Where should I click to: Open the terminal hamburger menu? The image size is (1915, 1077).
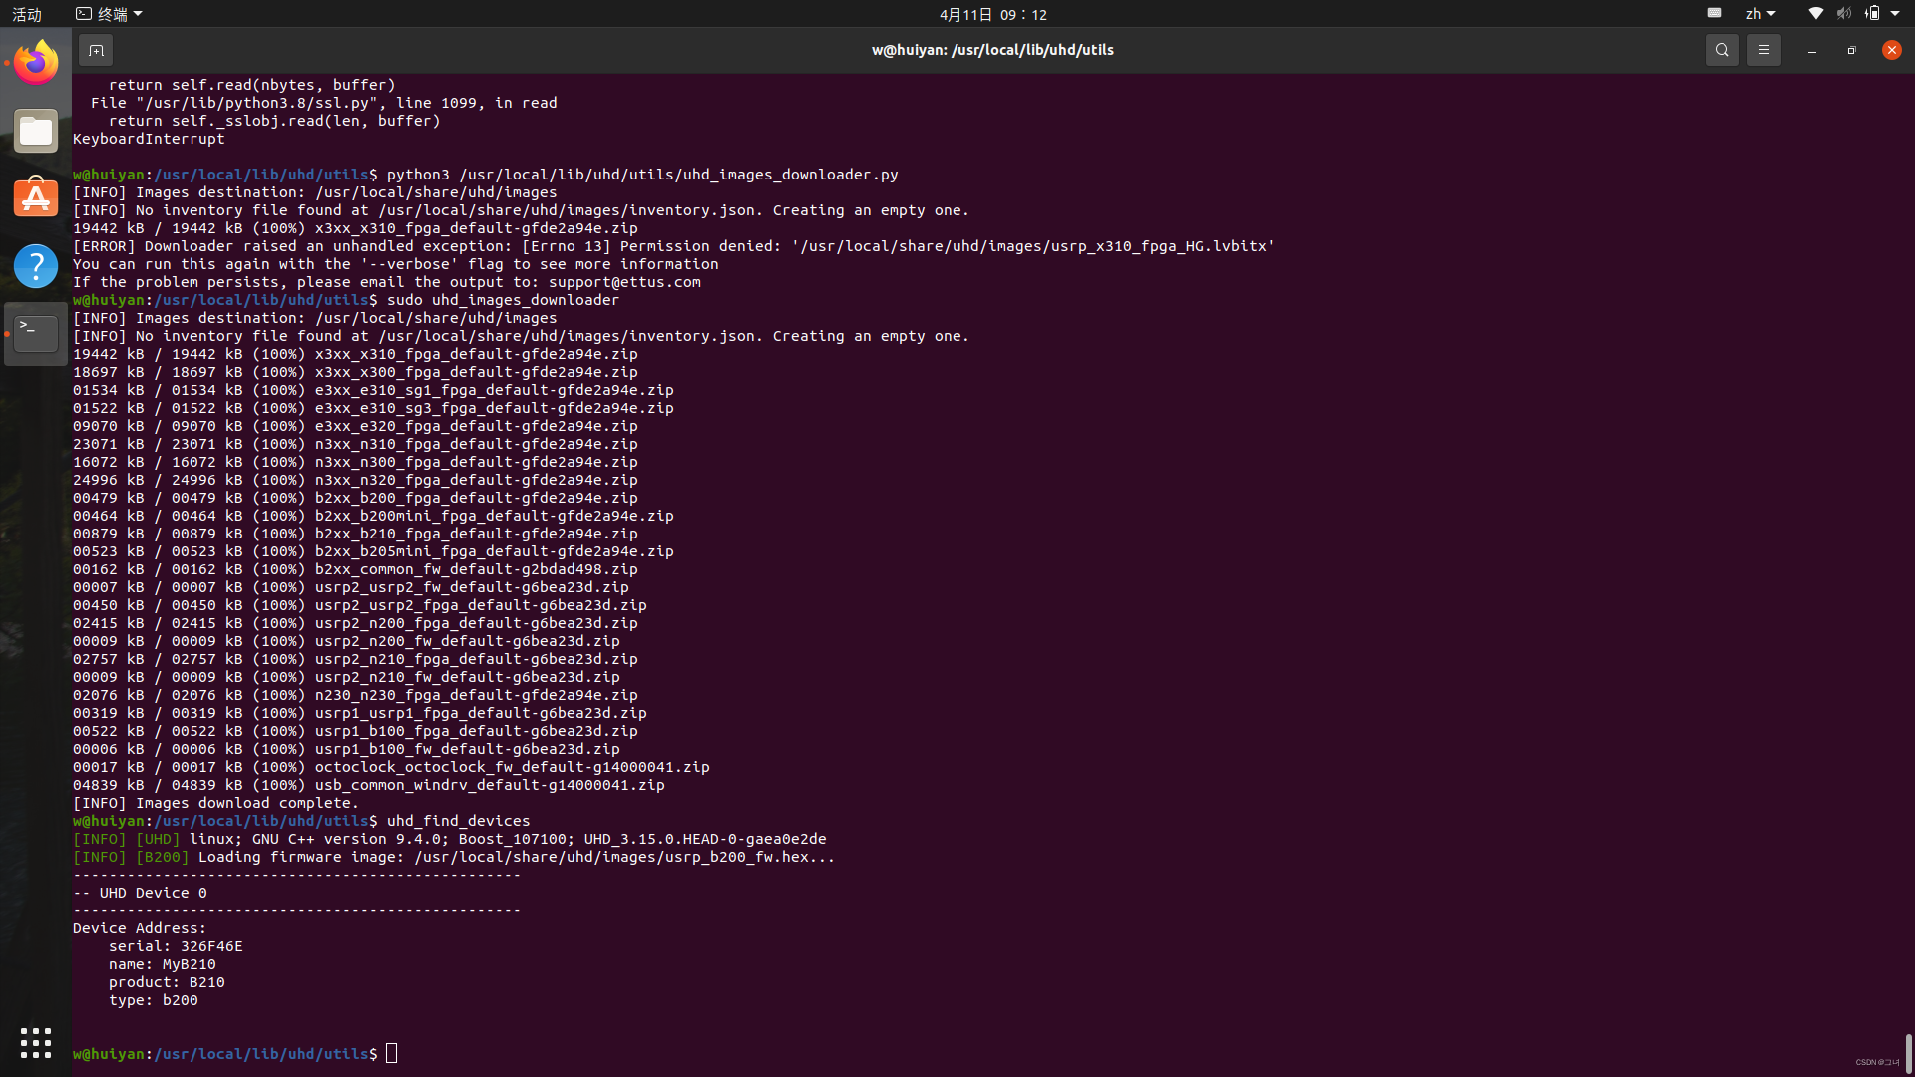pyautogui.click(x=1763, y=49)
